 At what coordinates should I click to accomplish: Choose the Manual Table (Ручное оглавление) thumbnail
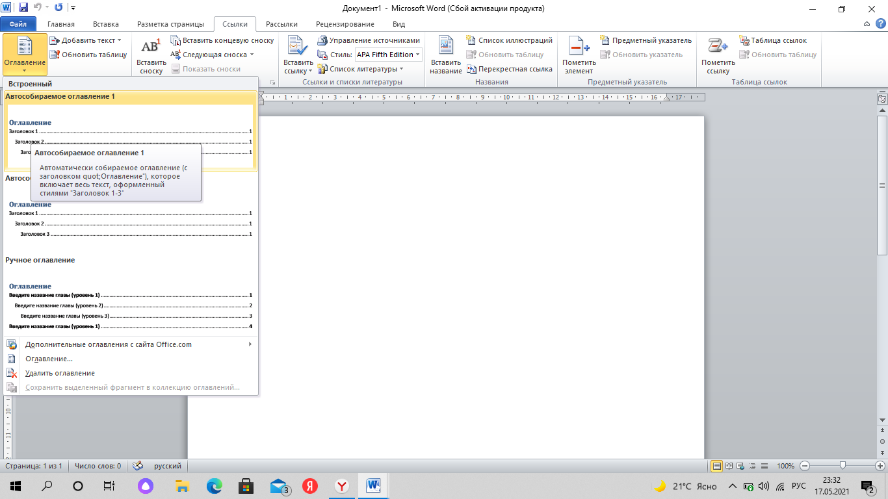tap(130, 305)
